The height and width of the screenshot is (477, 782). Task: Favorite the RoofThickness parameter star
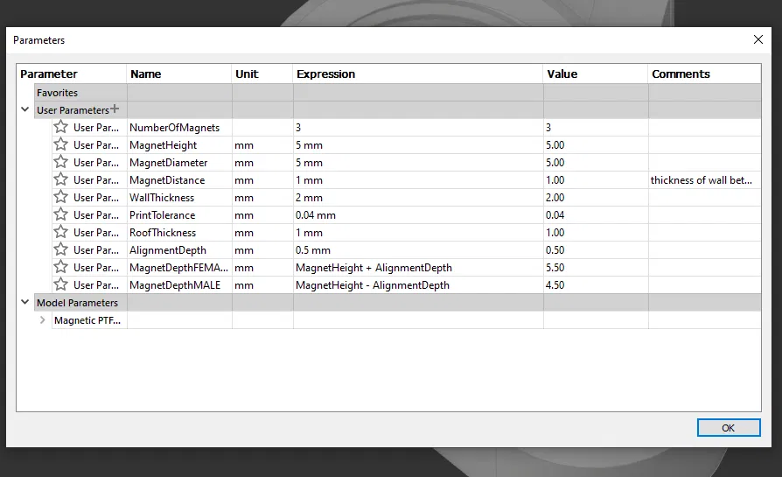click(x=61, y=232)
